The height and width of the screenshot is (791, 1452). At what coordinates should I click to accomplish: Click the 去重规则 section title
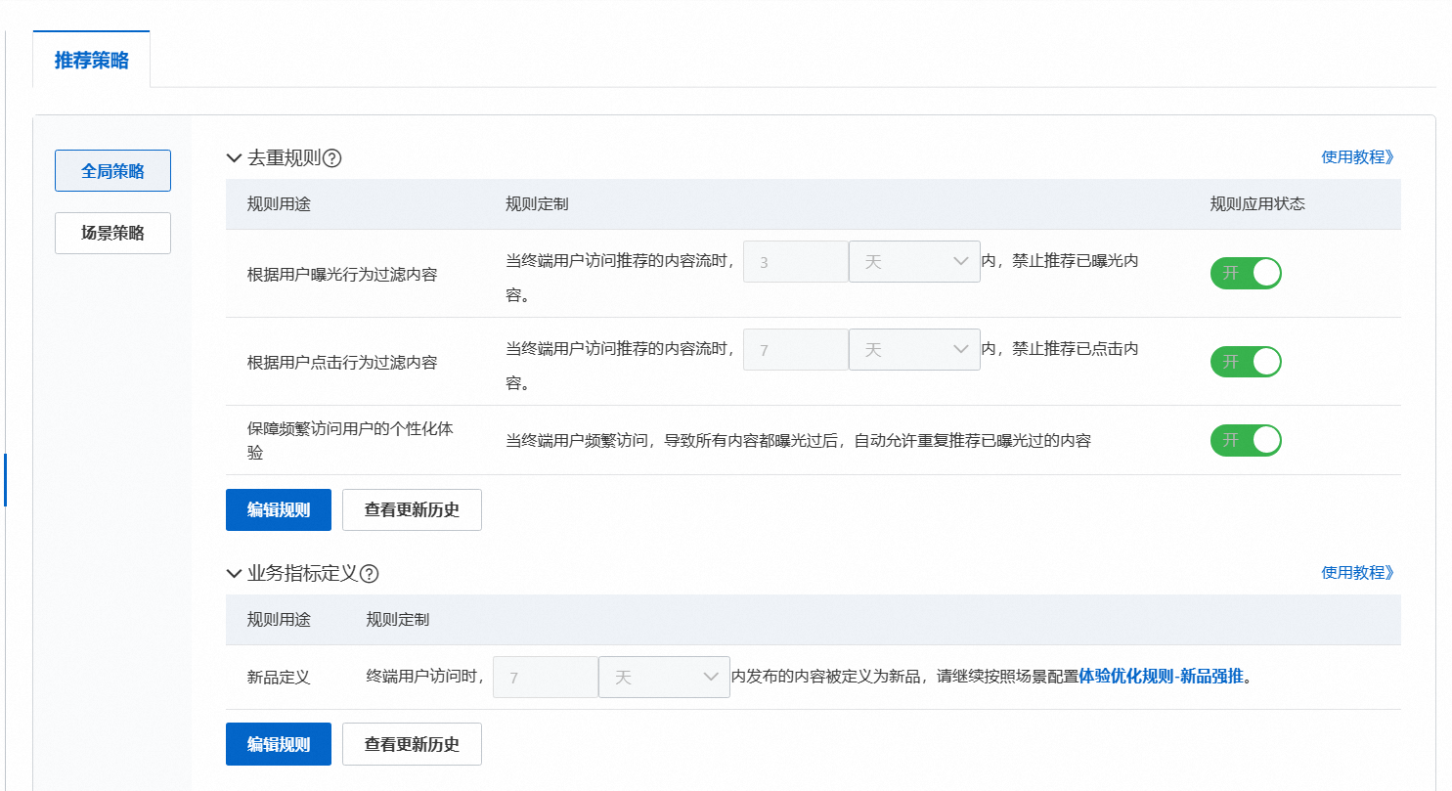[x=285, y=158]
